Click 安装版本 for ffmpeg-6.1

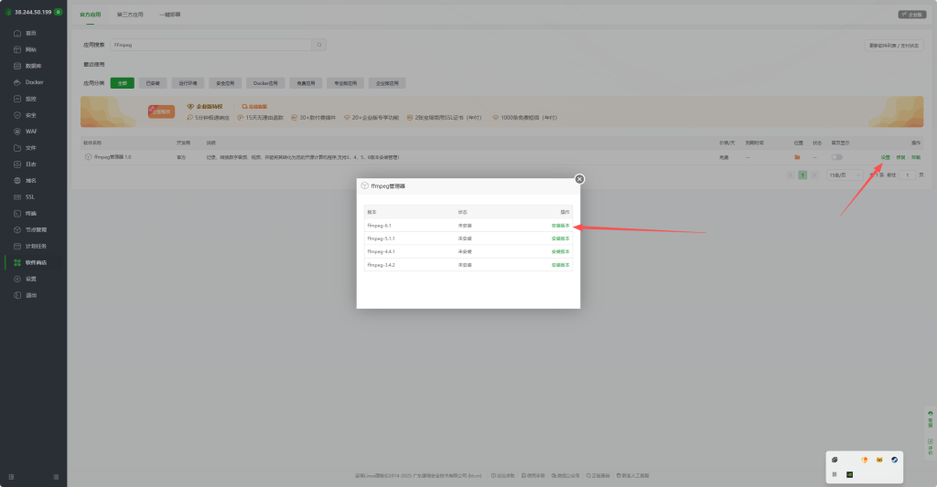[560, 225]
